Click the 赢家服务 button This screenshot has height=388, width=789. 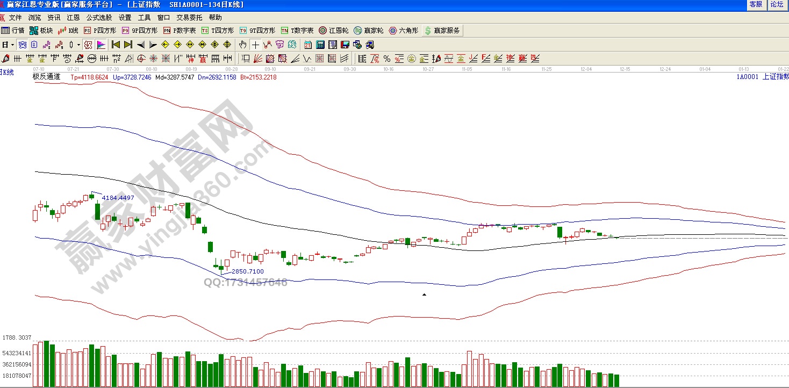pyautogui.click(x=442, y=31)
